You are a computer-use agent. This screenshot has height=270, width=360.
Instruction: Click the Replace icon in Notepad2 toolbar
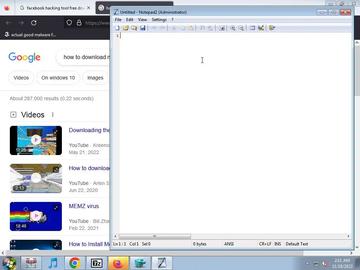[x=210, y=28]
